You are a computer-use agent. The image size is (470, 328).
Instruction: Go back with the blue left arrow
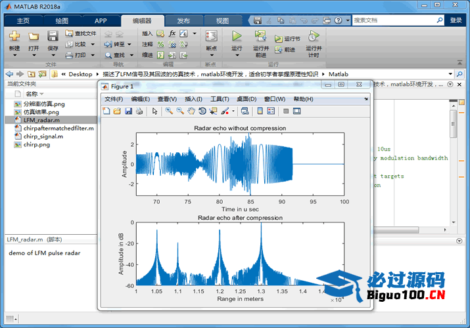(x=10, y=74)
